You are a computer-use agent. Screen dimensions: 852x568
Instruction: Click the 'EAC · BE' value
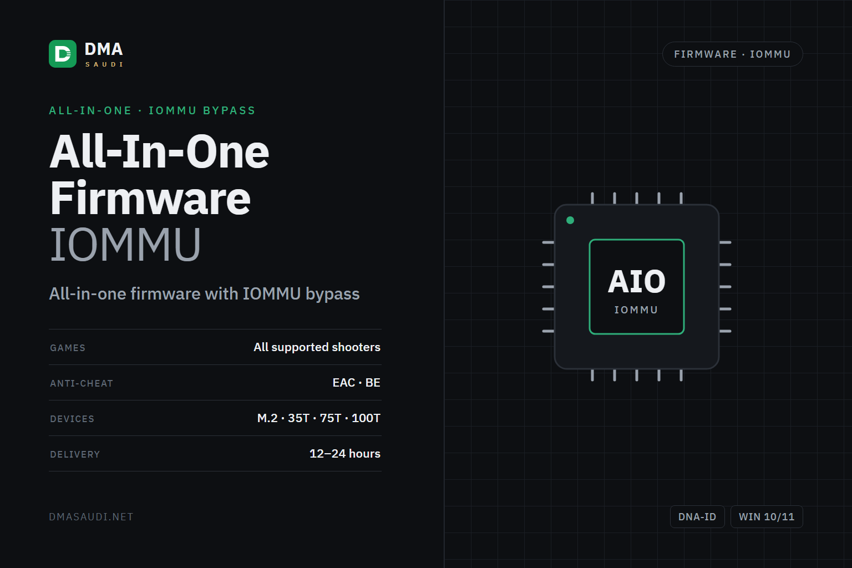click(x=356, y=383)
